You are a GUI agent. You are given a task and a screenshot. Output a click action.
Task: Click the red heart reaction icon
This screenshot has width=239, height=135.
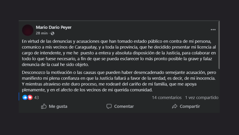tap(30, 97)
